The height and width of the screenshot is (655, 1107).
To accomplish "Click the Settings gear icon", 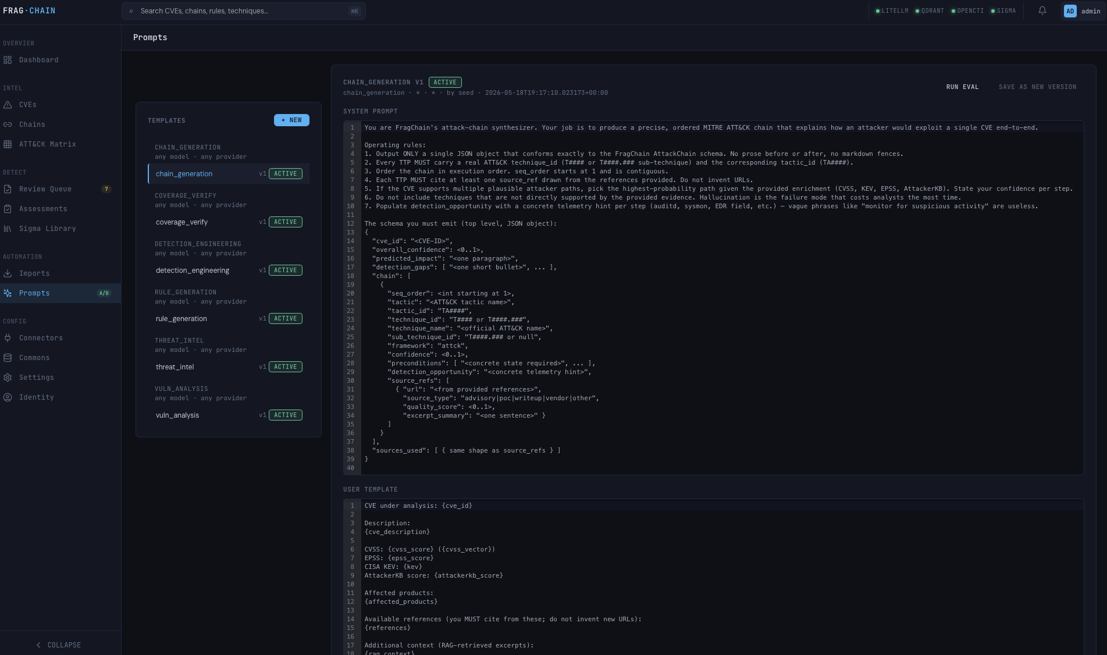I will point(8,378).
